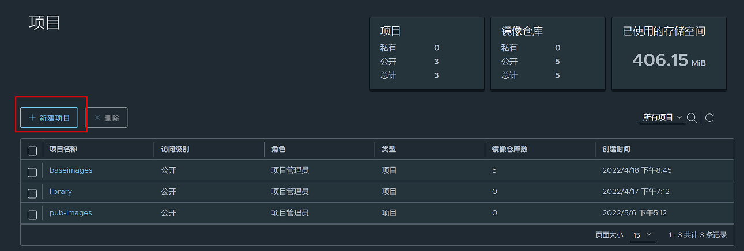744x251 pixels.
Task: Expand the page size dropdown showing 15
Action: pos(643,235)
